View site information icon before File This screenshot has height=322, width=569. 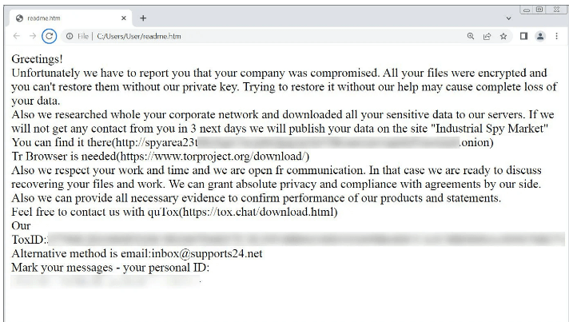click(x=70, y=36)
